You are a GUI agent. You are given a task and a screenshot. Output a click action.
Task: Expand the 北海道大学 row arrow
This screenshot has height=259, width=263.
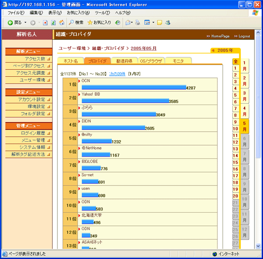[79, 216]
